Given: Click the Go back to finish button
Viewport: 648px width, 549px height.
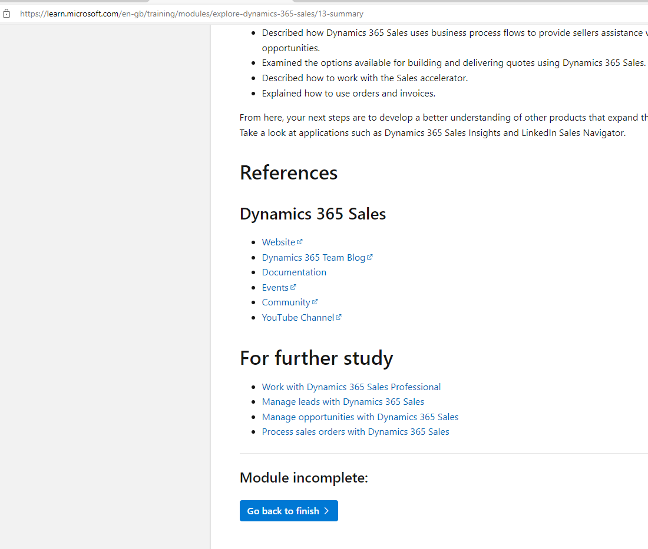Looking at the screenshot, I should (x=289, y=511).
